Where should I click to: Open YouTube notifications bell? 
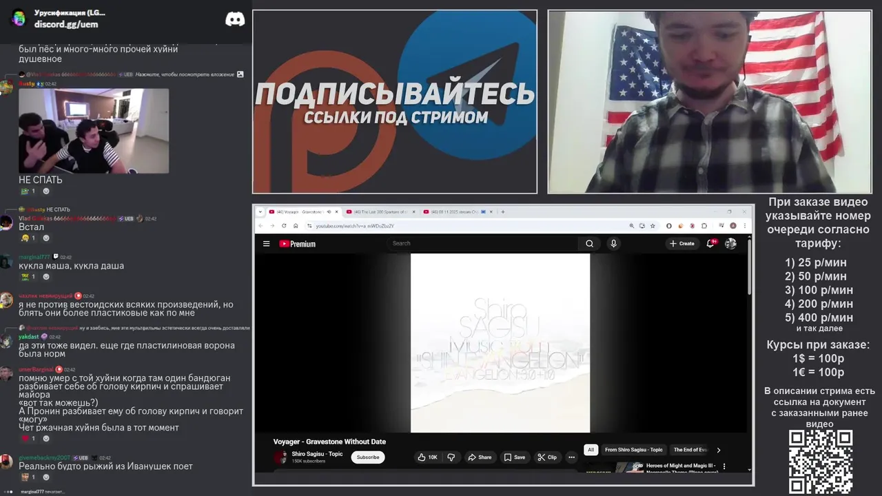710,243
